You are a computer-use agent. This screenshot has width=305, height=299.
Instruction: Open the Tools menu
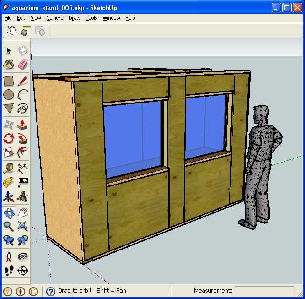click(x=91, y=18)
